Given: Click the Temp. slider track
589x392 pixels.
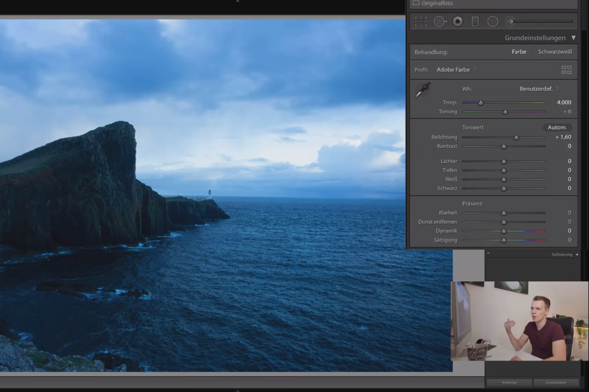Looking at the screenshot, I should pyautogui.click(x=504, y=102).
